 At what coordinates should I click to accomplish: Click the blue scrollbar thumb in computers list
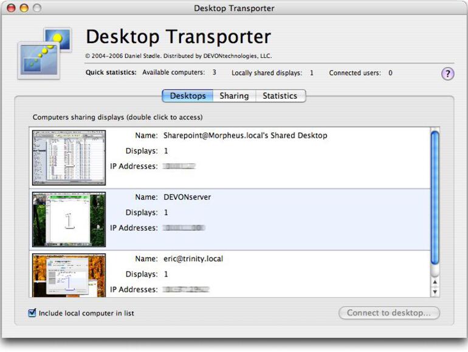coord(435,198)
